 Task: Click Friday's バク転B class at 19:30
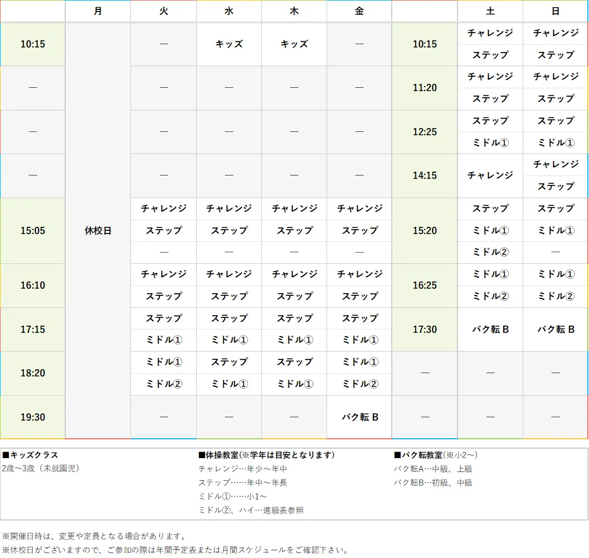coord(359,417)
